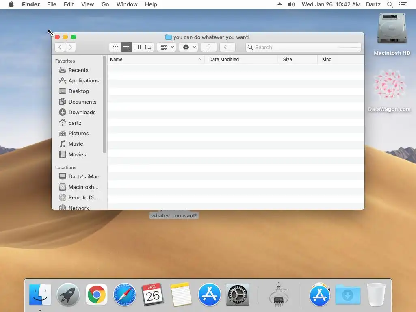Open the File menu
This screenshot has width=416, height=312.
click(x=52, y=4)
